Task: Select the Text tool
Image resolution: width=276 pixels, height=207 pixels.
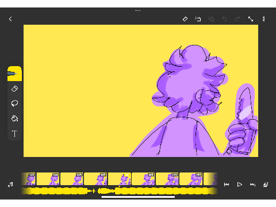Action: click(14, 133)
